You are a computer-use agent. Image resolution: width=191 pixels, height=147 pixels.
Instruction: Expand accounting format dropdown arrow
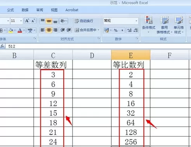(111, 31)
